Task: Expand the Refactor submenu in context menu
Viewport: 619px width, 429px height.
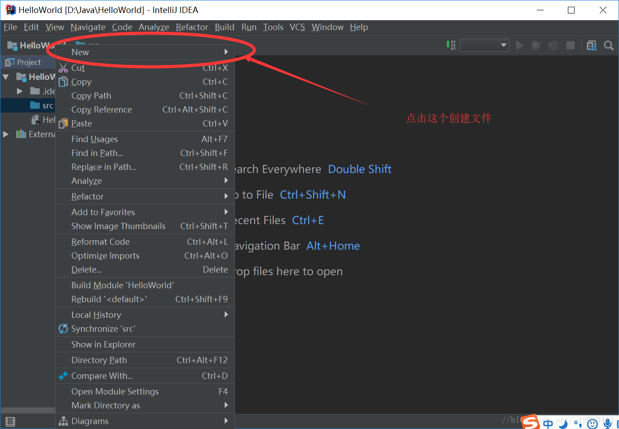Action: tap(145, 196)
